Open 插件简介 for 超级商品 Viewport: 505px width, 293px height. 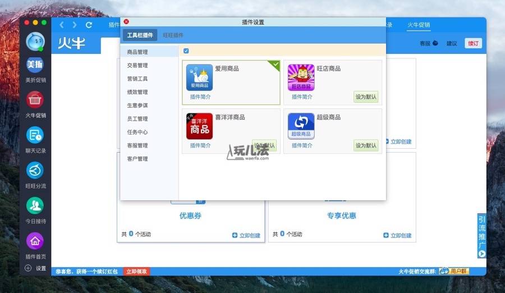pos(302,145)
